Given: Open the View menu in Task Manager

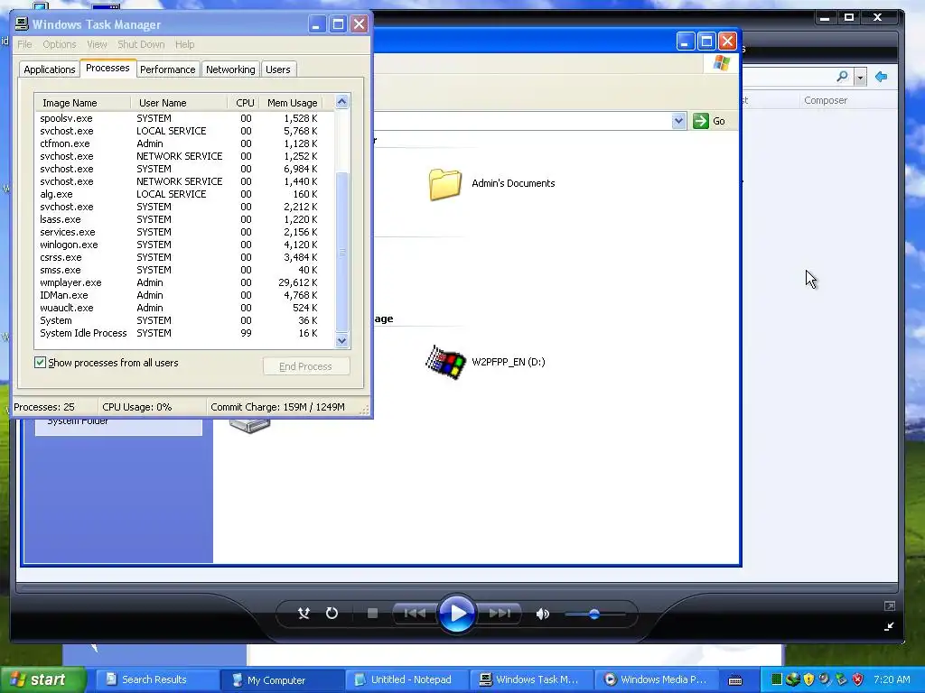Looking at the screenshot, I should [97, 44].
